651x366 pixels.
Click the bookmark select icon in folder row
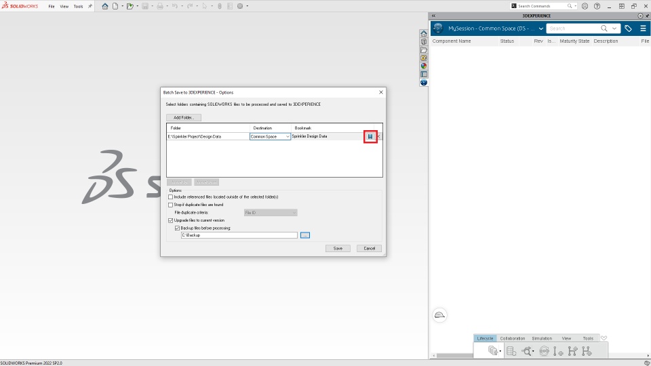tap(370, 136)
